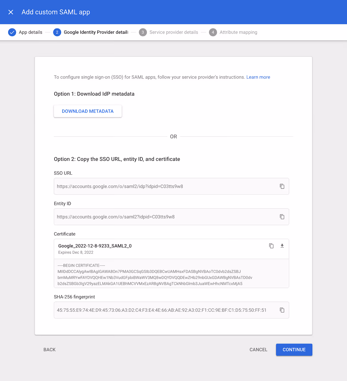The height and width of the screenshot is (381, 347).
Task: Click the 'Entity ID' field label
Action: click(x=62, y=204)
